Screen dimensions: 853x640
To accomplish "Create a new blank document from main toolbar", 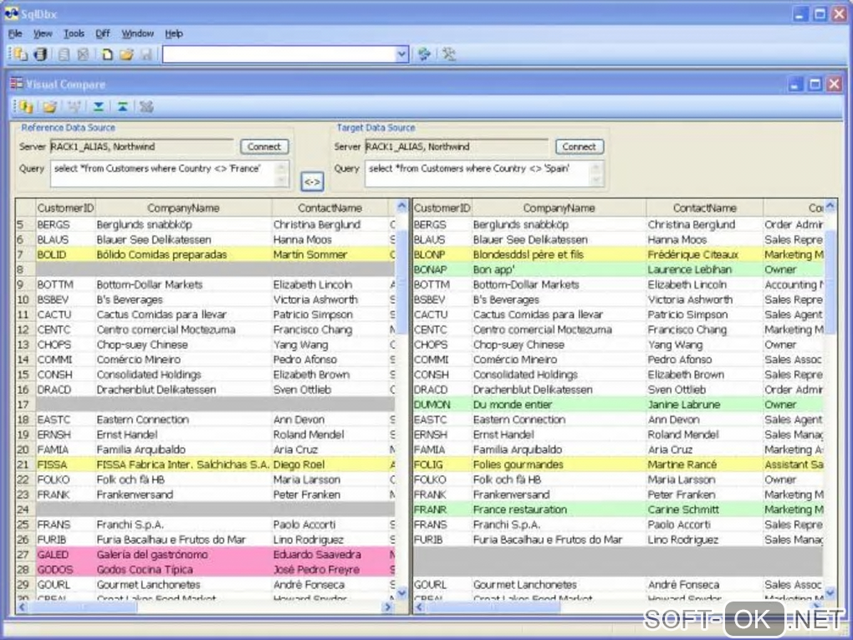I will pyautogui.click(x=107, y=54).
